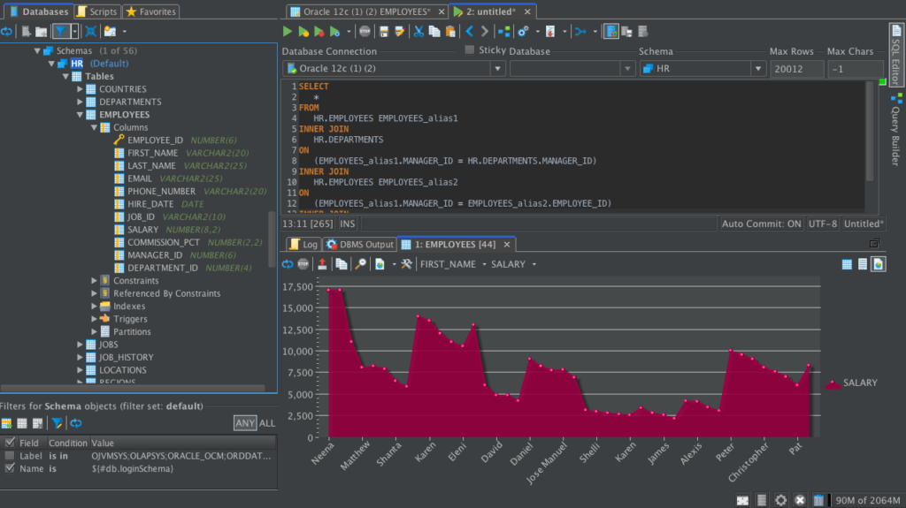Screen dimensions: 906x508
Task: Click trash garbage collection icon near memory
Action: point(818,500)
